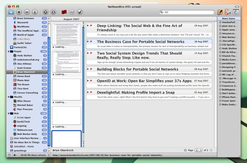Select the Brent Simmons feed
Viewport: 247px width, 163px height.
(27, 18)
